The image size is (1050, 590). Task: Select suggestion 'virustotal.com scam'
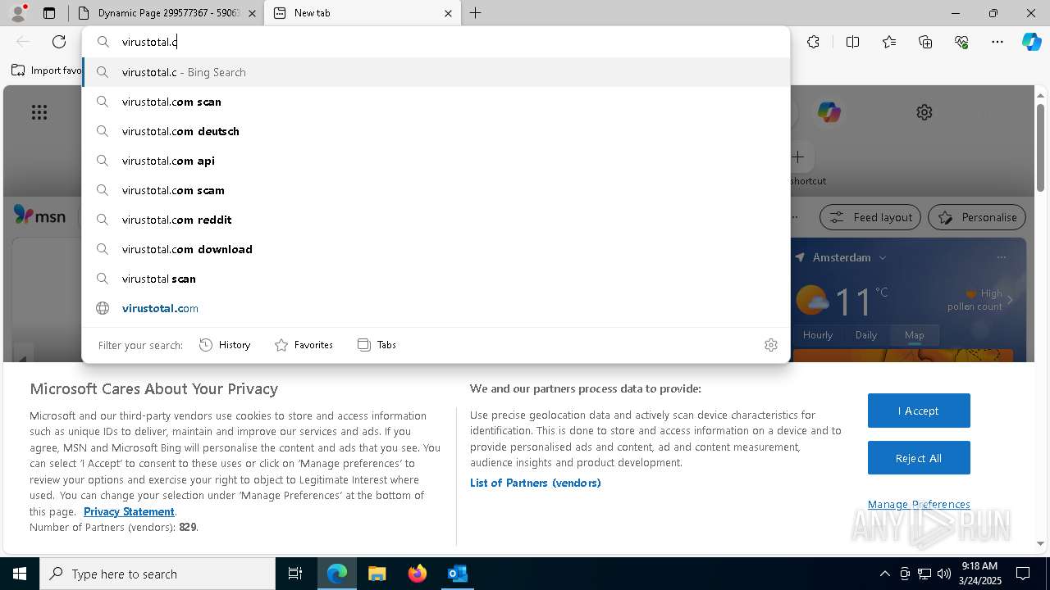(436, 190)
